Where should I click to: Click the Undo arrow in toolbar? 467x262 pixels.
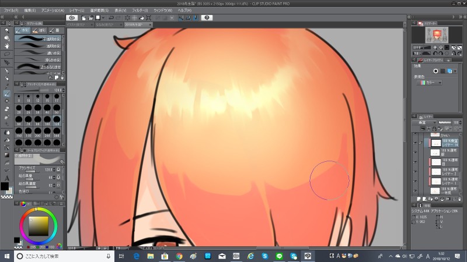tap(111, 18)
